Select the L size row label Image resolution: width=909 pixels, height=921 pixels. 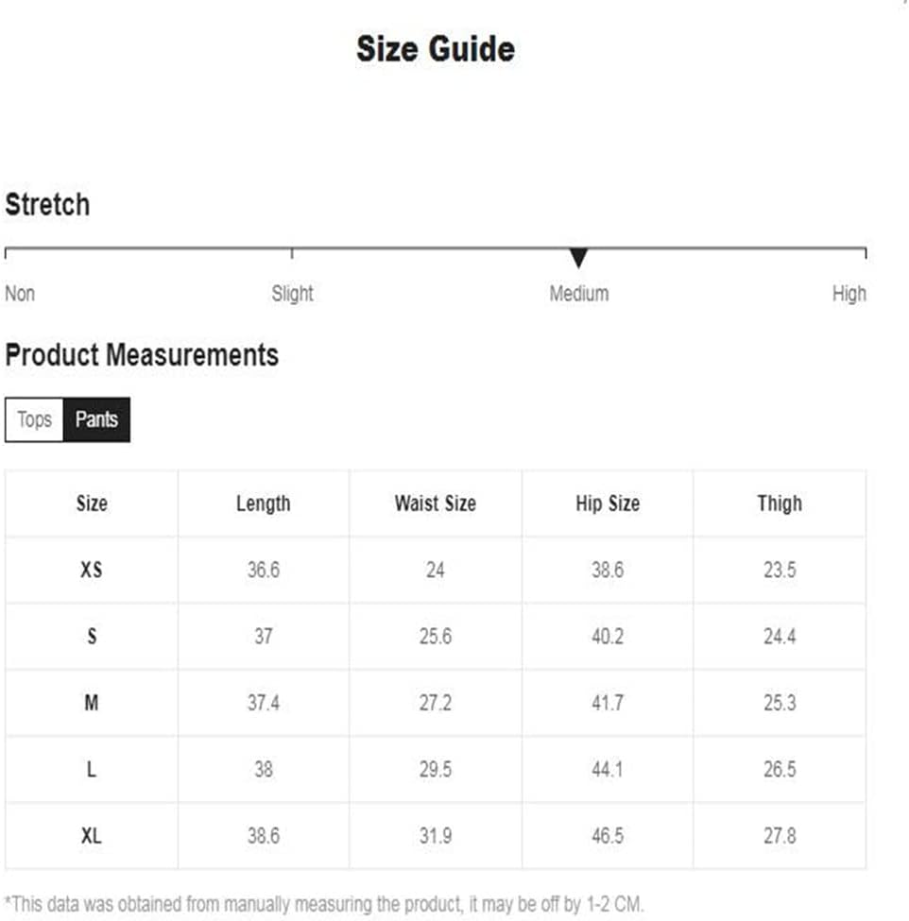point(92,769)
